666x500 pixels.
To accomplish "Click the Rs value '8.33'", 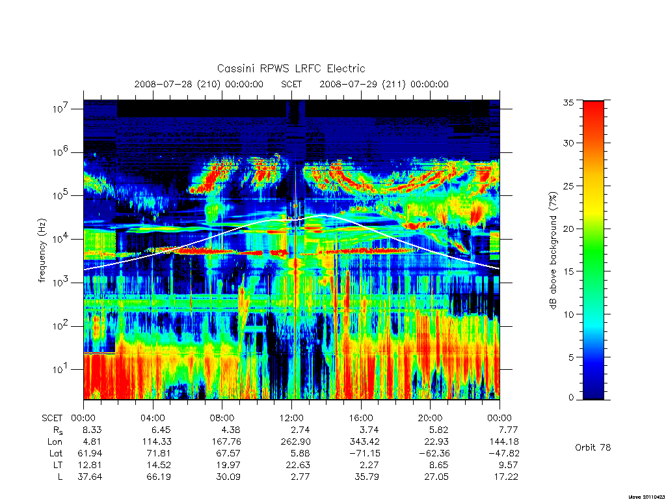I will [x=92, y=430].
